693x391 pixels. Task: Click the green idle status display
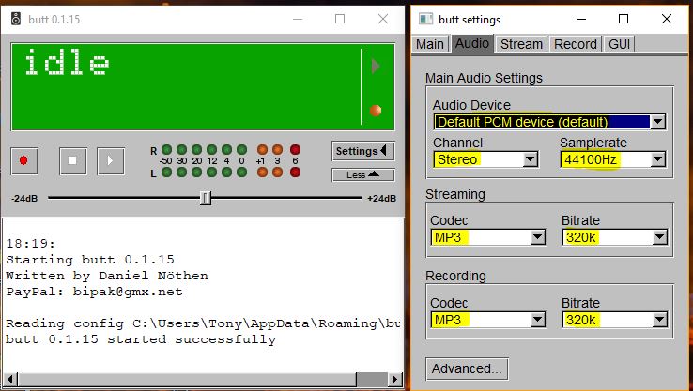[x=203, y=87]
